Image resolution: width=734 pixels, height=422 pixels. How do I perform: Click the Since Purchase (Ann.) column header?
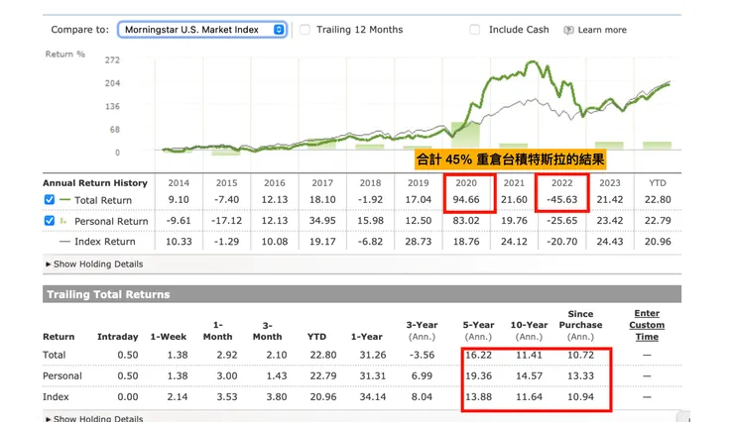(580, 325)
